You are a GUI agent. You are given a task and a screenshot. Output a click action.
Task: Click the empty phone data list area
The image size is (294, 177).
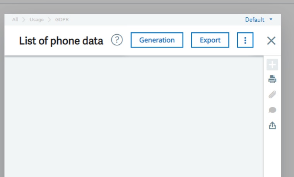(x=133, y=116)
